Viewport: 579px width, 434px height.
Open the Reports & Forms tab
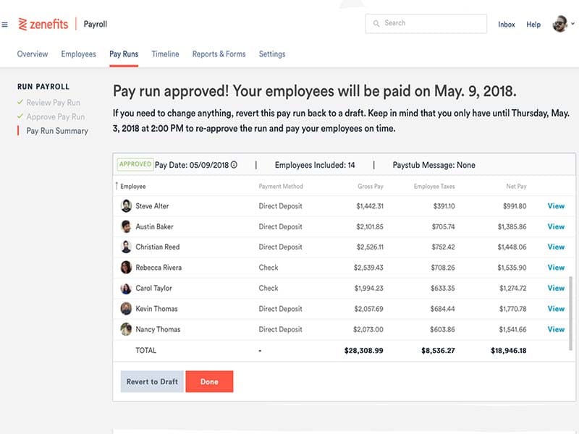219,54
